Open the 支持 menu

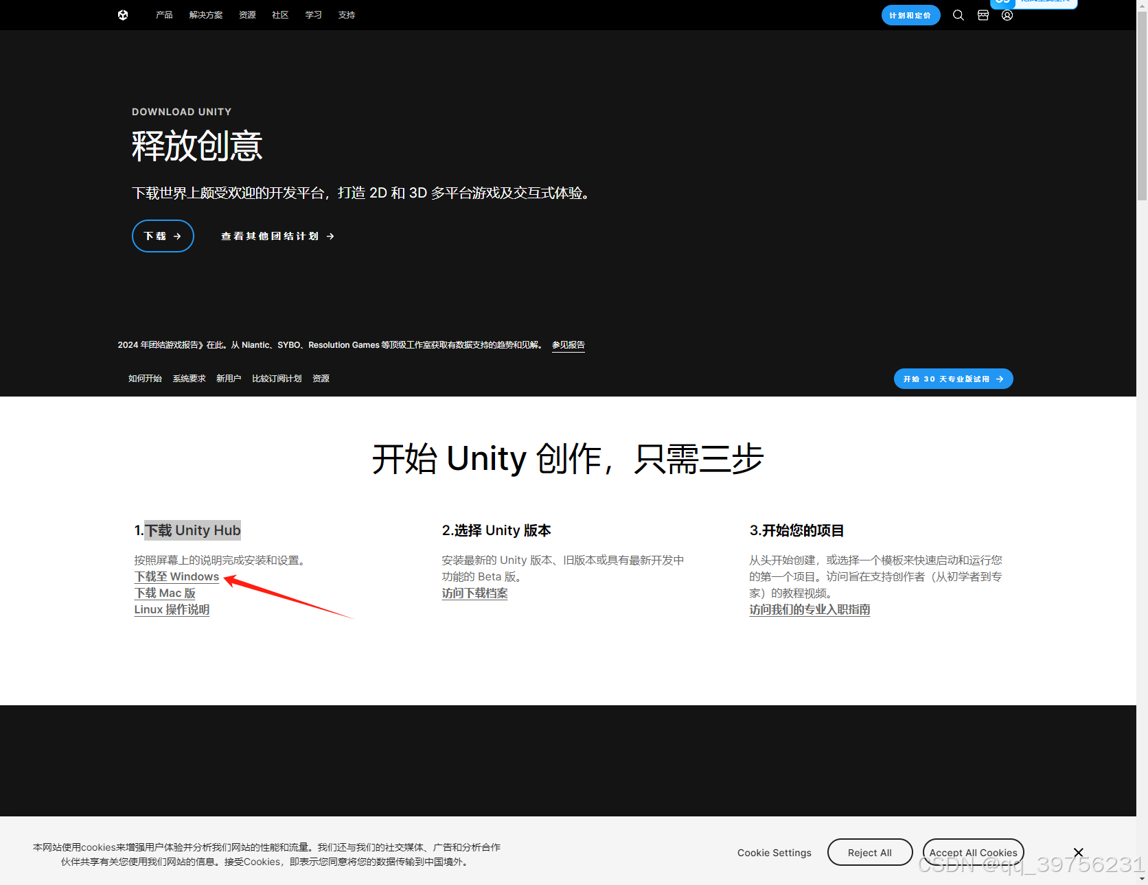pos(347,15)
